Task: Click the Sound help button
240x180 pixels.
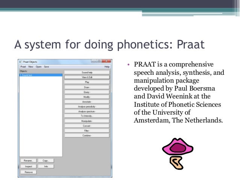Action: pyautogui.click(x=87, y=72)
